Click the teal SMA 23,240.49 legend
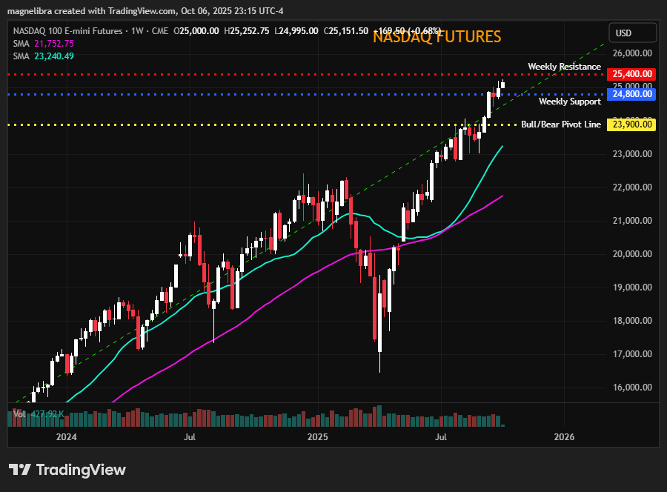 click(44, 56)
